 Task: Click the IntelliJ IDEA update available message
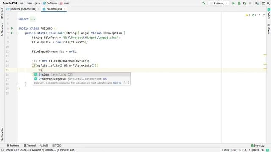click(41, 150)
